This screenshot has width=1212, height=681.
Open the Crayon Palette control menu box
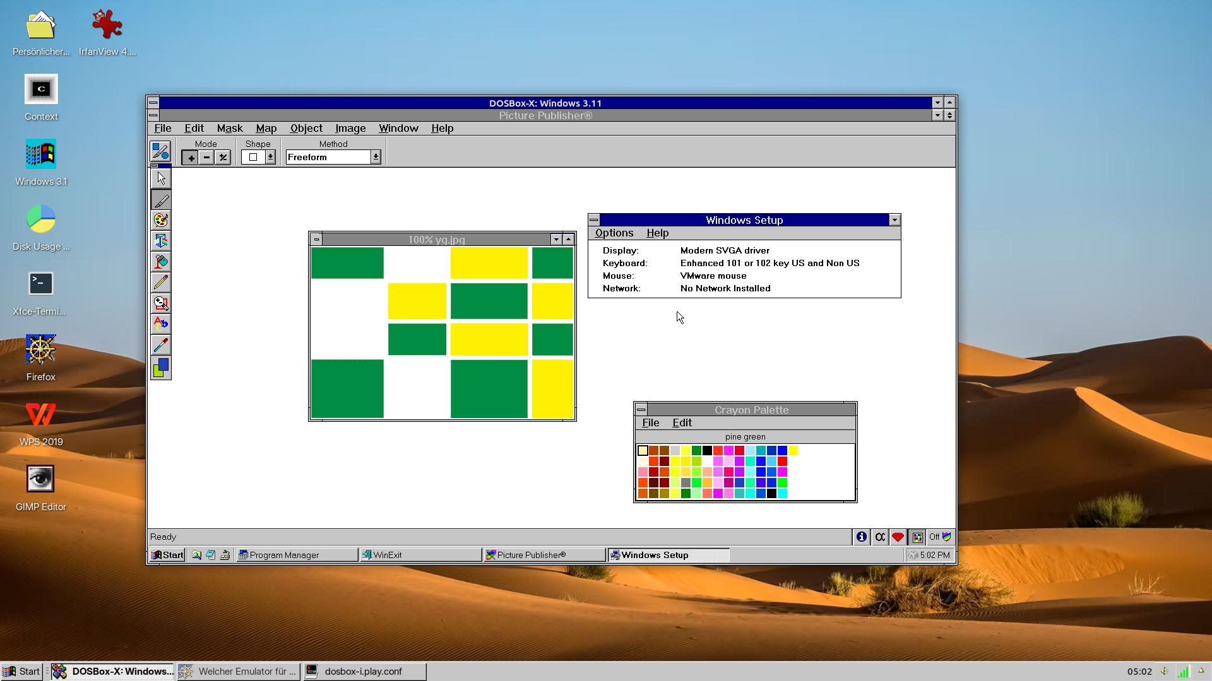[x=641, y=410]
